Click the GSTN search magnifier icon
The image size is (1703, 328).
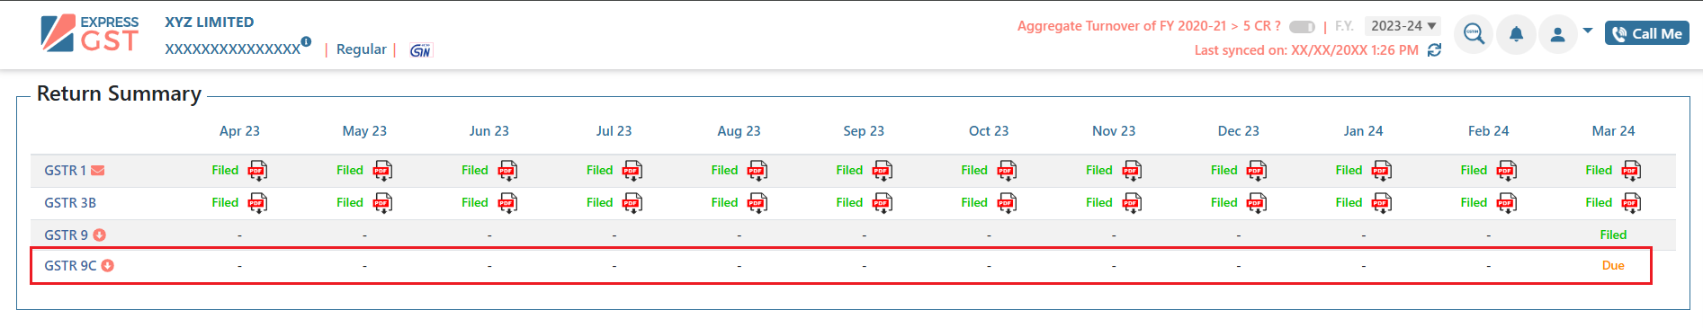[1474, 34]
